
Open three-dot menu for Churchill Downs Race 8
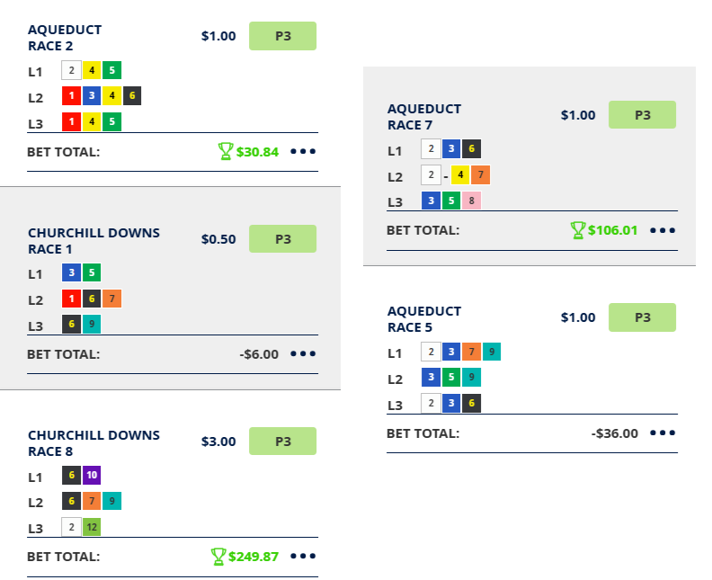tap(303, 557)
